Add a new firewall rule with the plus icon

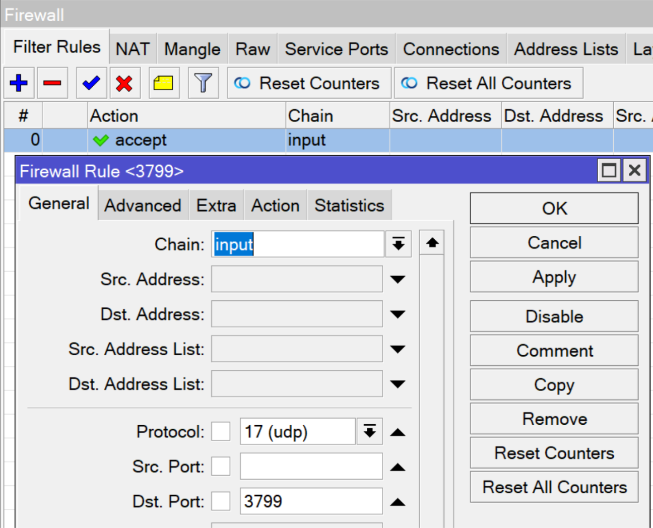tap(19, 83)
